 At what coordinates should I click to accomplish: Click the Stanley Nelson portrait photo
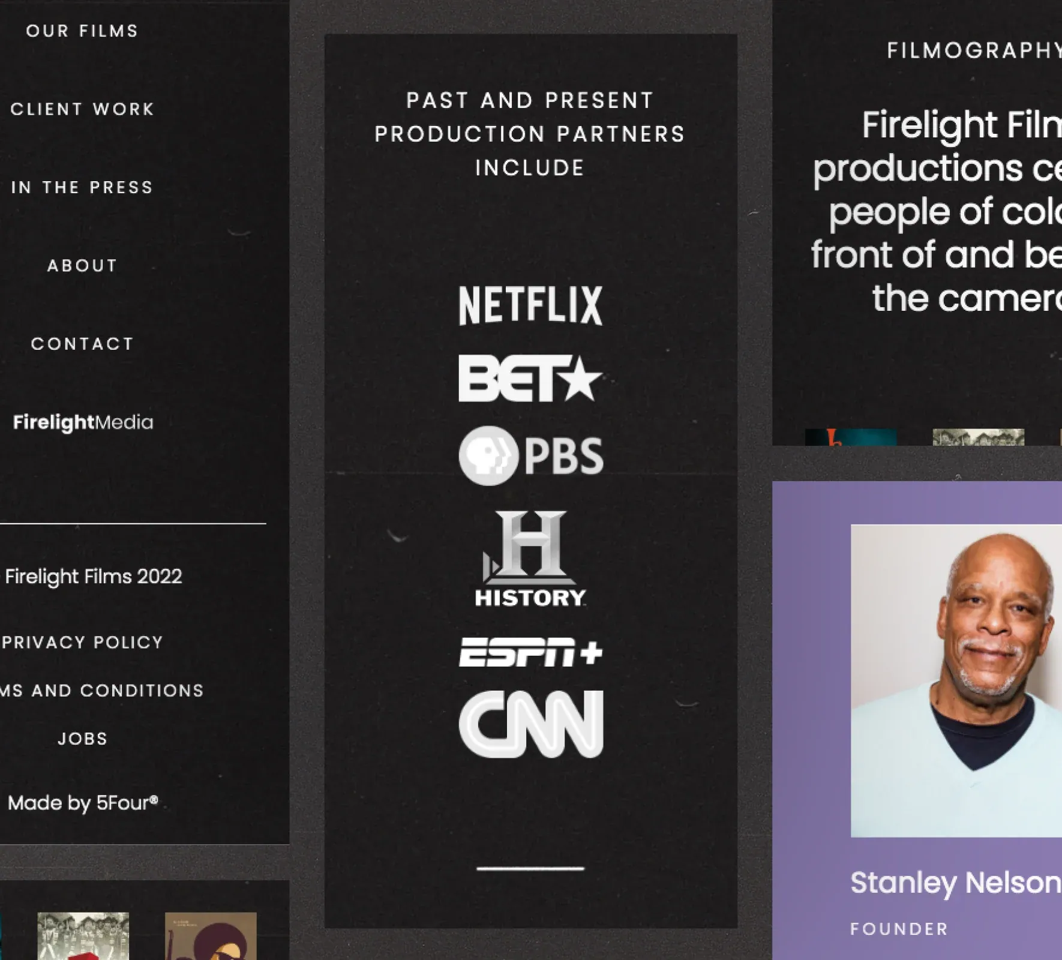(x=956, y=681)
